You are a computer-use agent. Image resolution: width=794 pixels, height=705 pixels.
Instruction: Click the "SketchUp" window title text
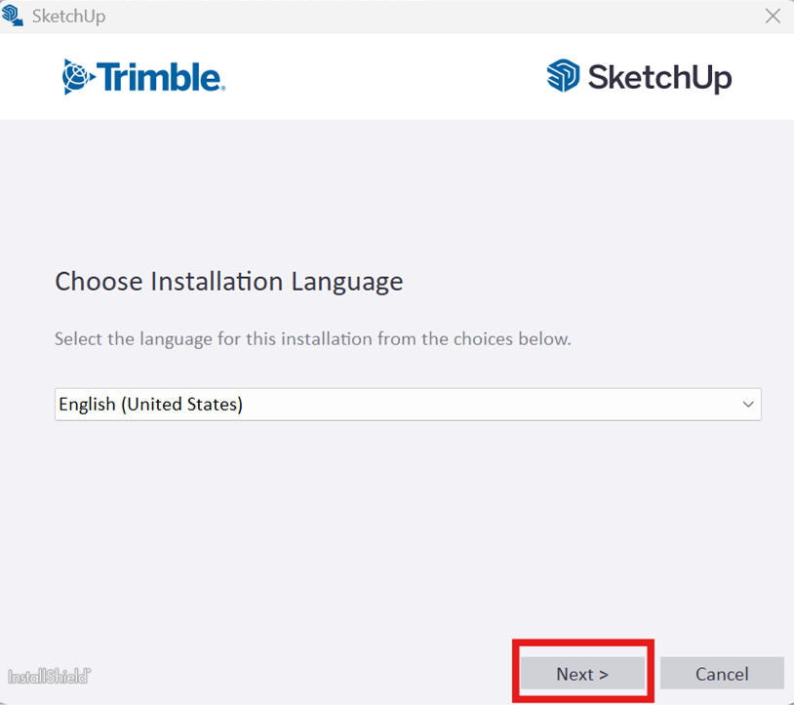68,17
